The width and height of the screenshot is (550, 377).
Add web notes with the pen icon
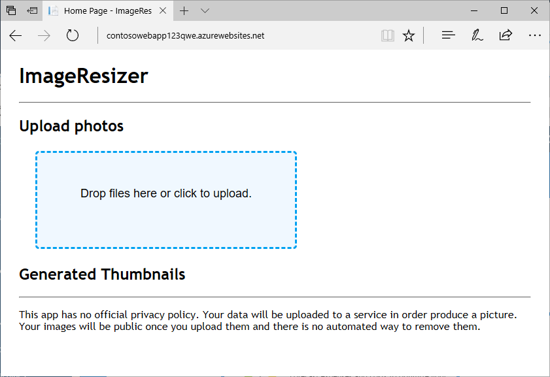click(477, 35)
